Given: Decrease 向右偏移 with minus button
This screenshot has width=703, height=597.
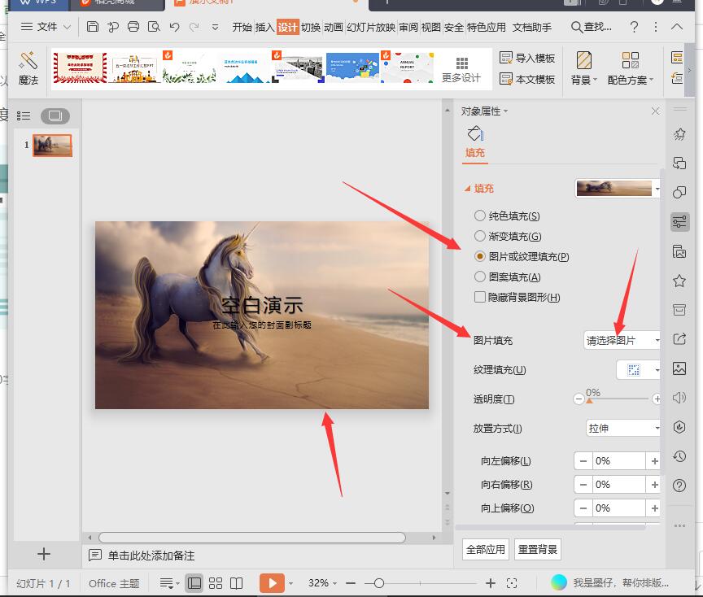Looking at the screenshot, I should [x=583, y=485].
